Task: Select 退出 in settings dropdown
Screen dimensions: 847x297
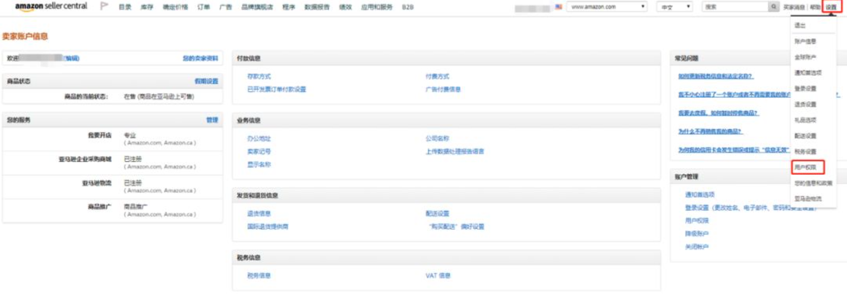Action: [x=800, y=25]
